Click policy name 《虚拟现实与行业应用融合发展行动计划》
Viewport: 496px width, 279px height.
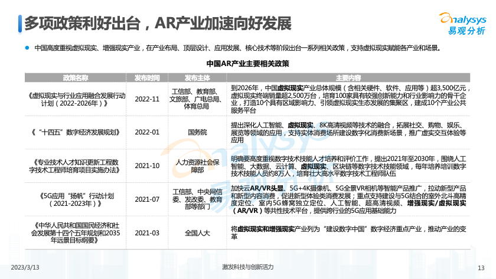(76, 99)
